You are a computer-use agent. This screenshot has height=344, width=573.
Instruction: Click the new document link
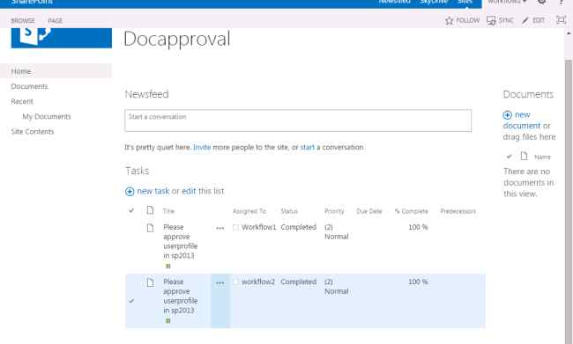[x=522, y=121]
